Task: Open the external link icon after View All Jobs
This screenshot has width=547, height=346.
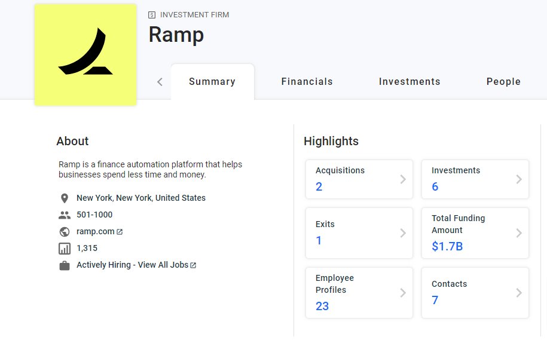Action: (193, 265)
